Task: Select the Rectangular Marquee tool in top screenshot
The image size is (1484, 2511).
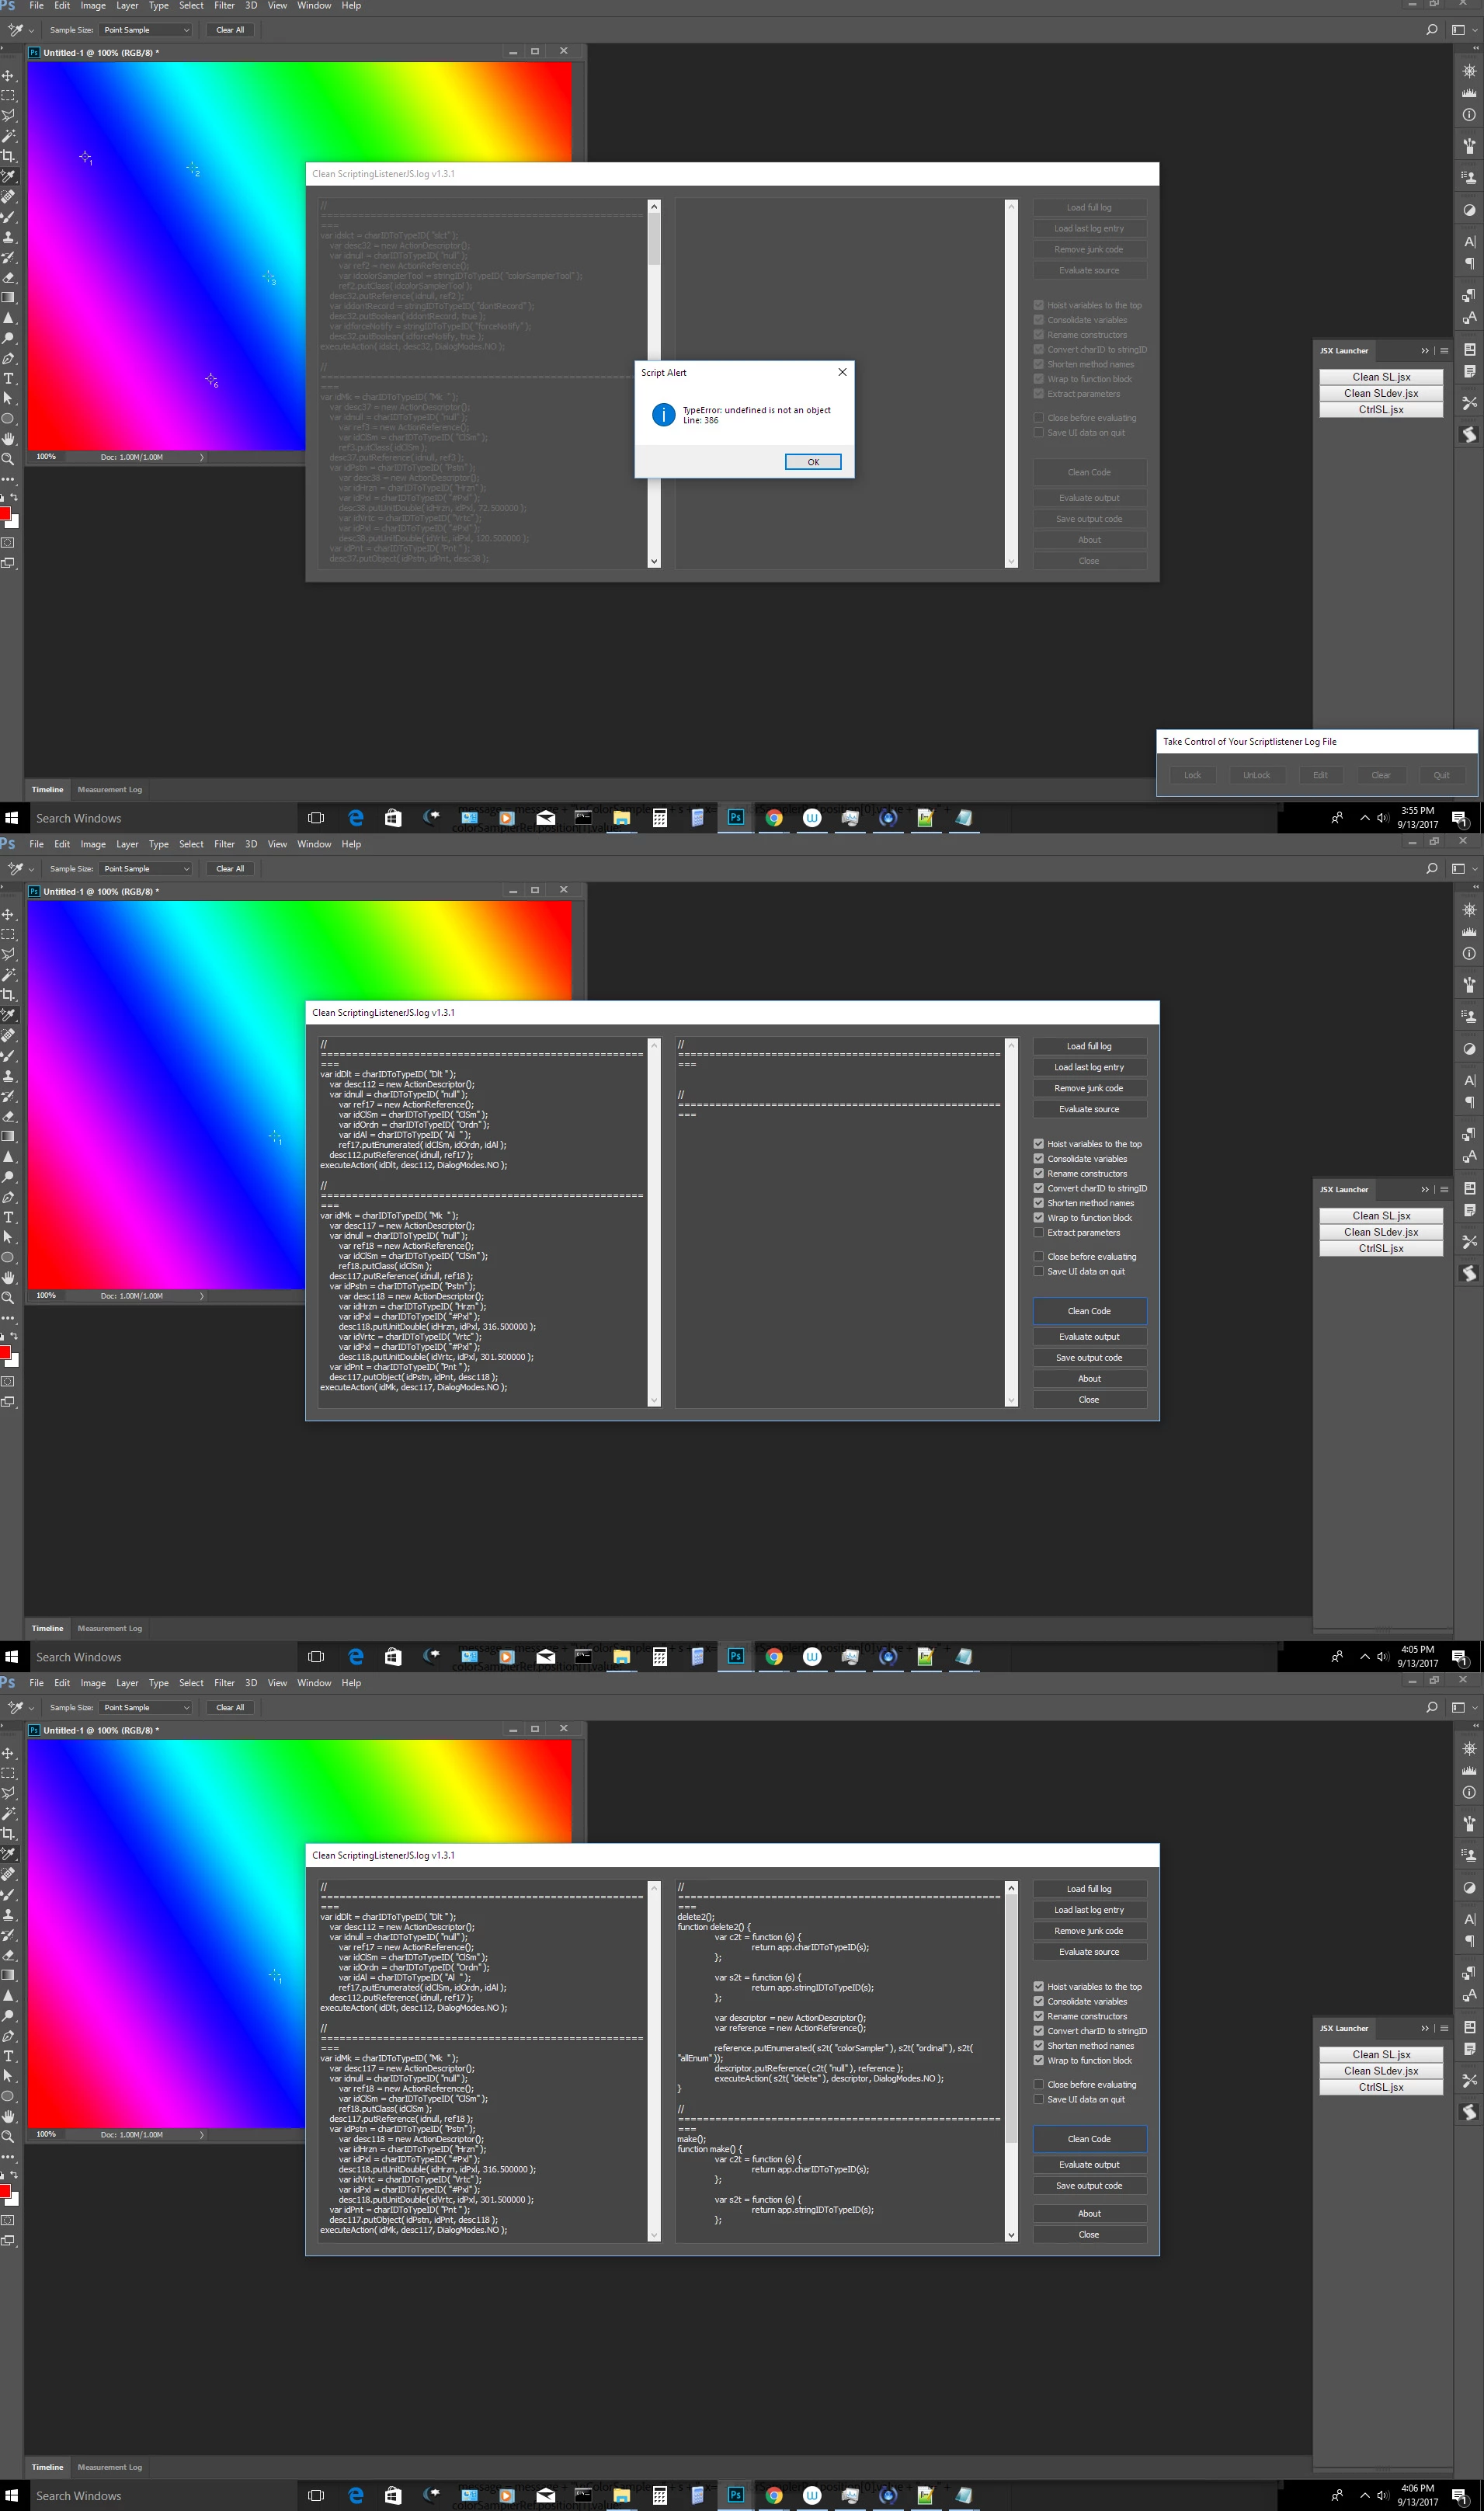Action: [8, 96]
